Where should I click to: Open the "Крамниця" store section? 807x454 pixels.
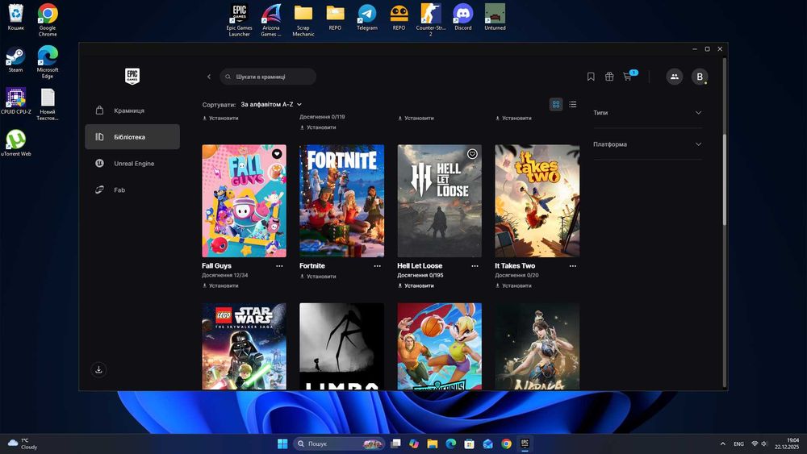[132, 110]
